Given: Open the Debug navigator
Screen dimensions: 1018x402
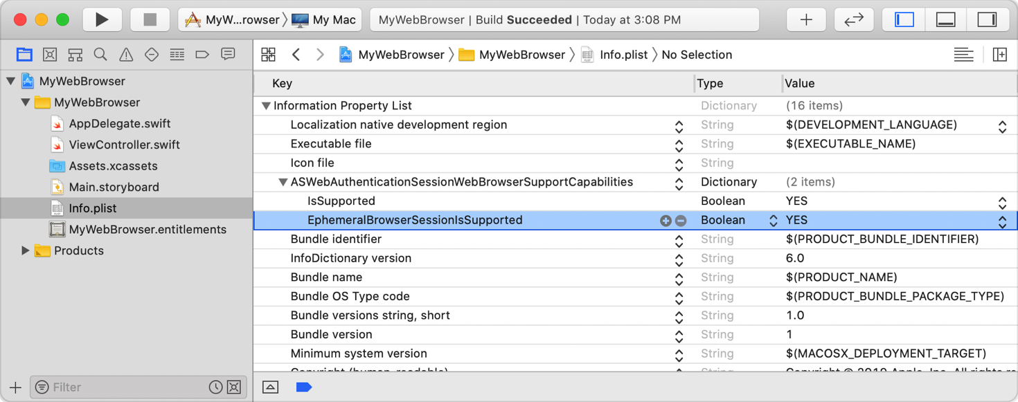Looking at the screenshot, I should (x=177, y=54).
